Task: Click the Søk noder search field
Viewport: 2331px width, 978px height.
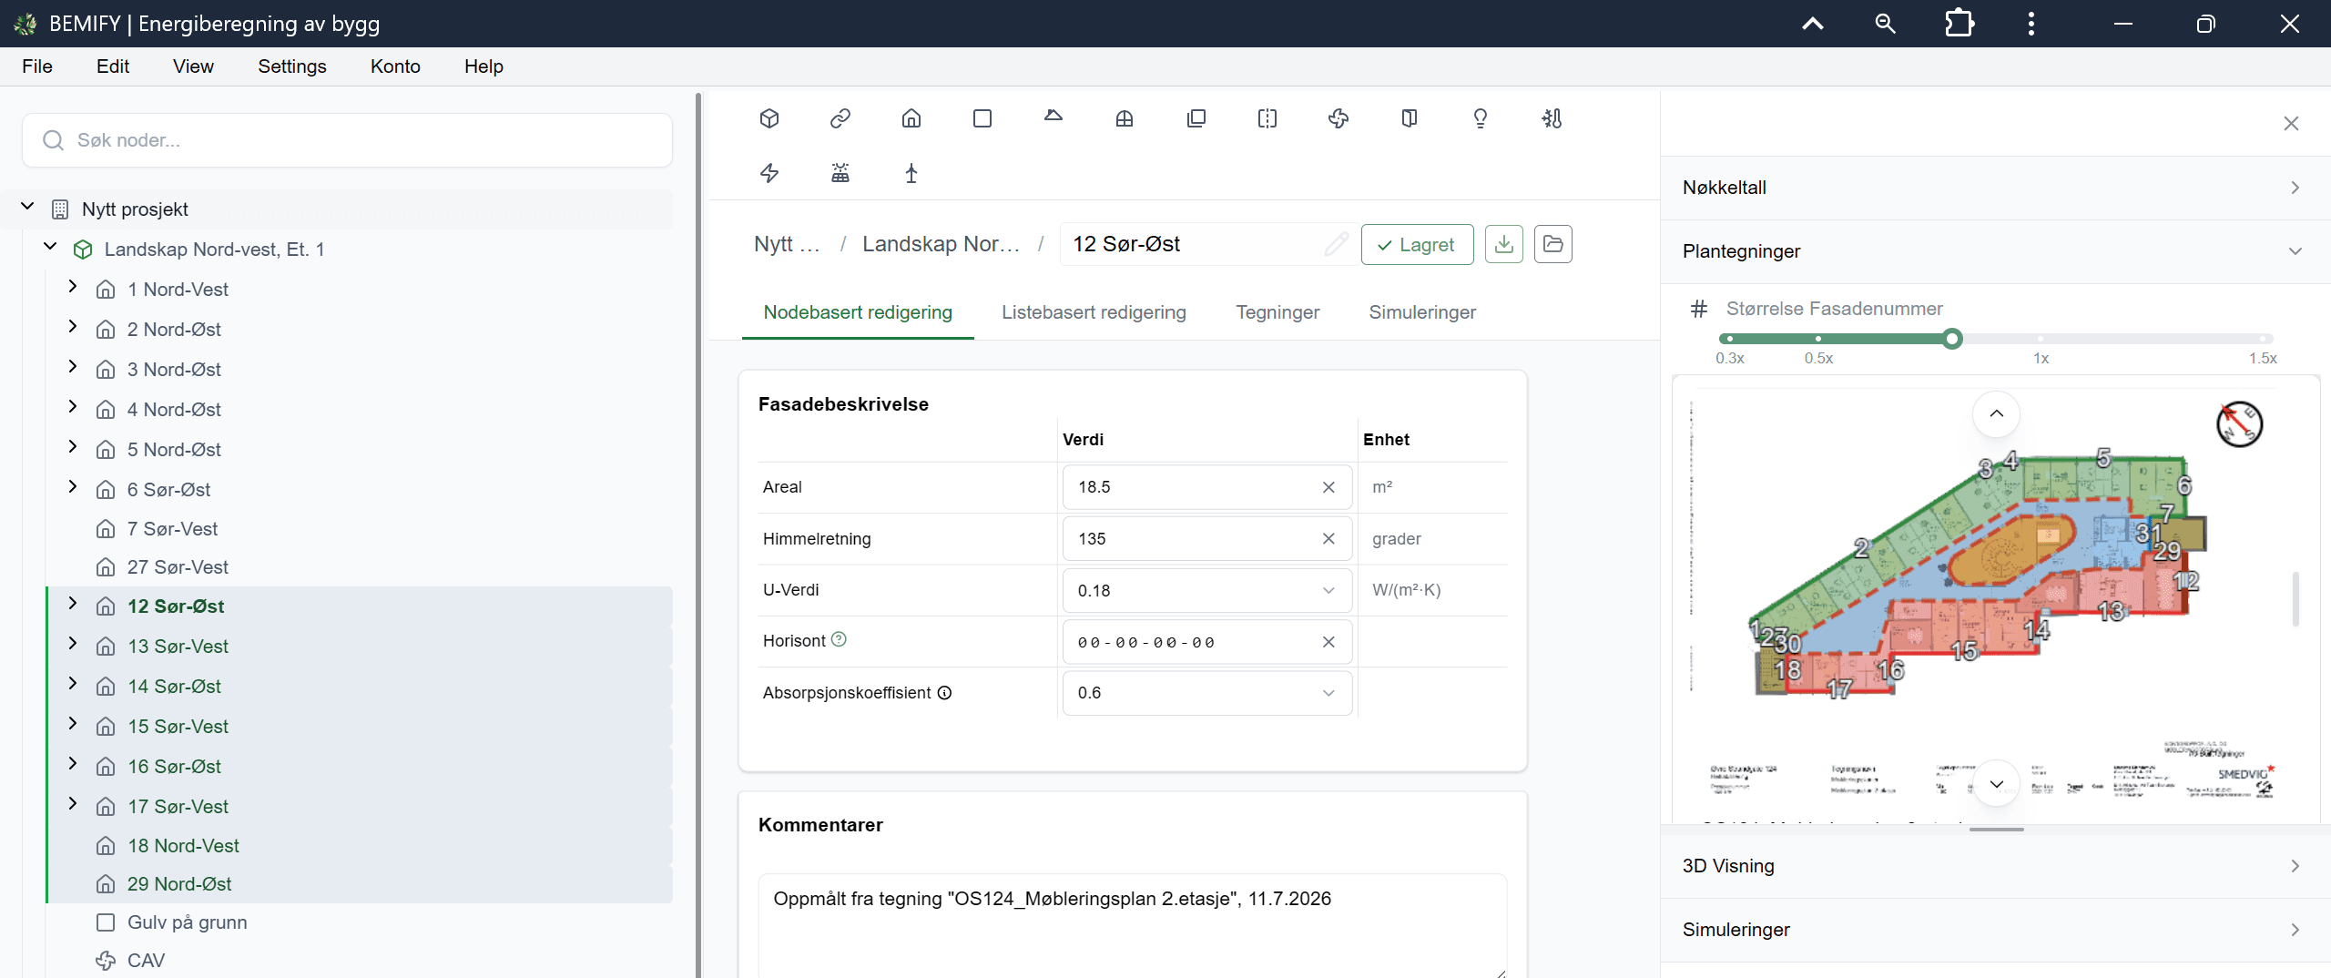Action: click(x=347, y=140)
